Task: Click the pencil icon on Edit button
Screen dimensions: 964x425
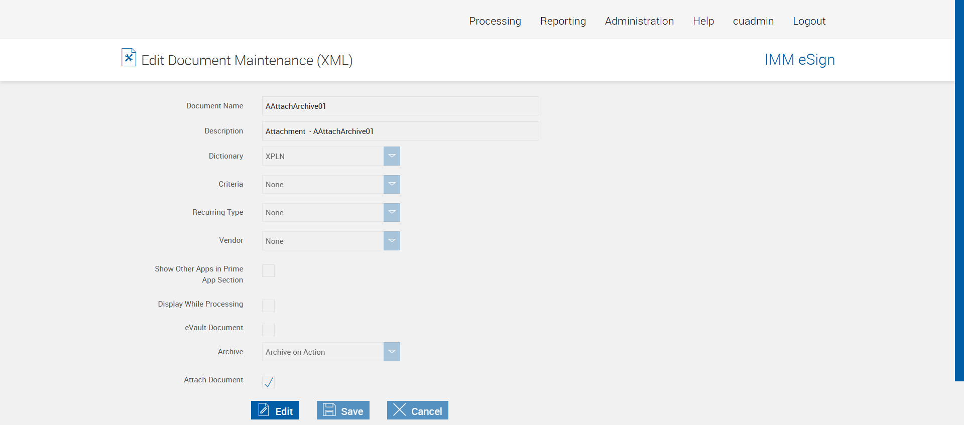Action: click(x=264, y=410)
